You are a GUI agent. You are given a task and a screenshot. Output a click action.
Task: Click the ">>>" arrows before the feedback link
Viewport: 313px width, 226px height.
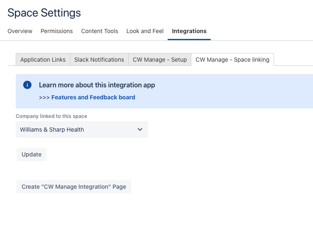point(44,97)
